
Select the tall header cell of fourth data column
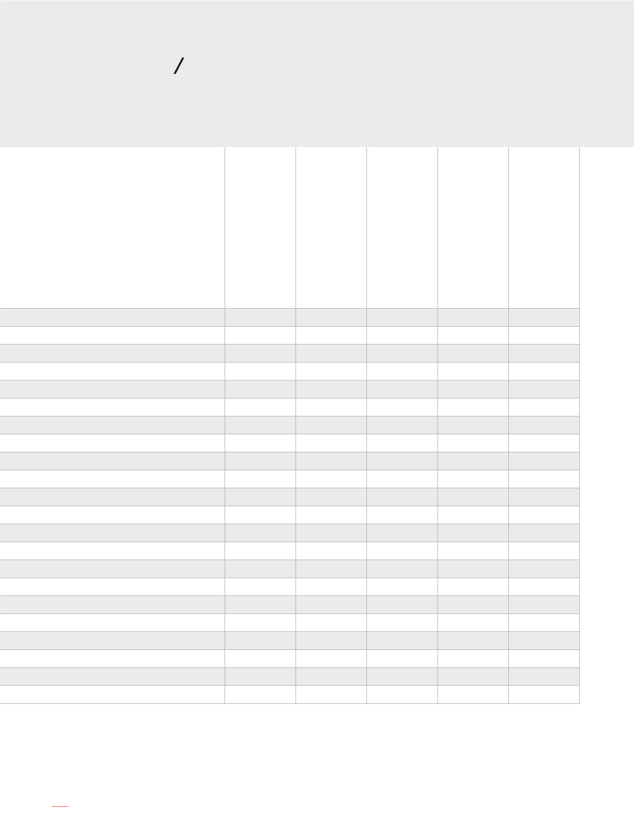(473, 227)
